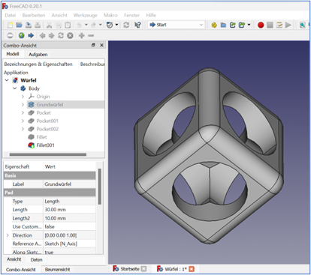Expand the Origin tree node
Image resolution: width=311 pixels, height=275 pixels.
(x=23, y=97)
